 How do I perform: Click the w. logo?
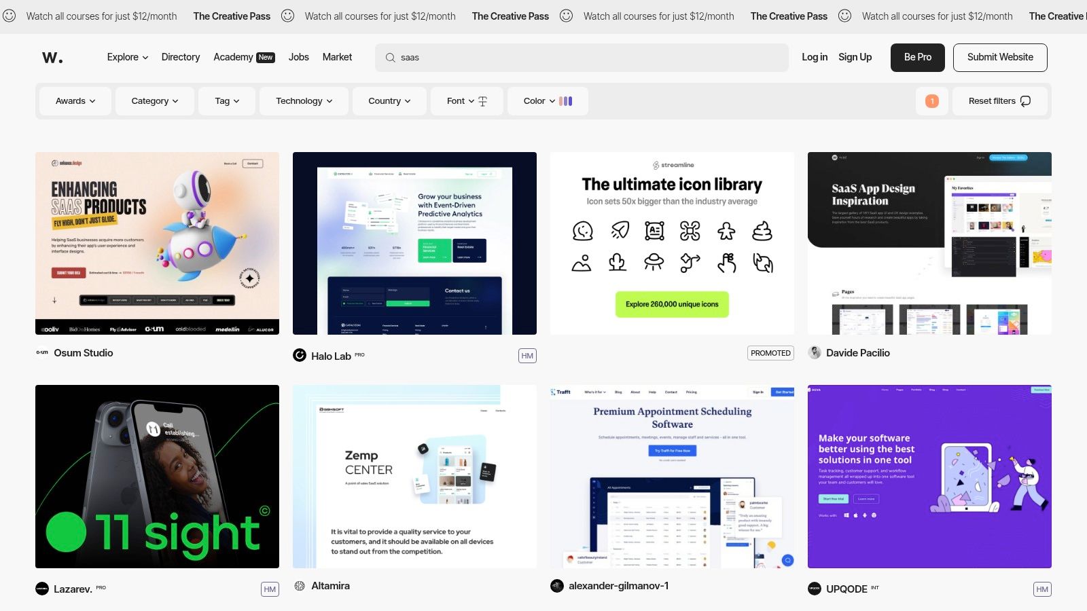pyautogui.click(x=53, y=57)
